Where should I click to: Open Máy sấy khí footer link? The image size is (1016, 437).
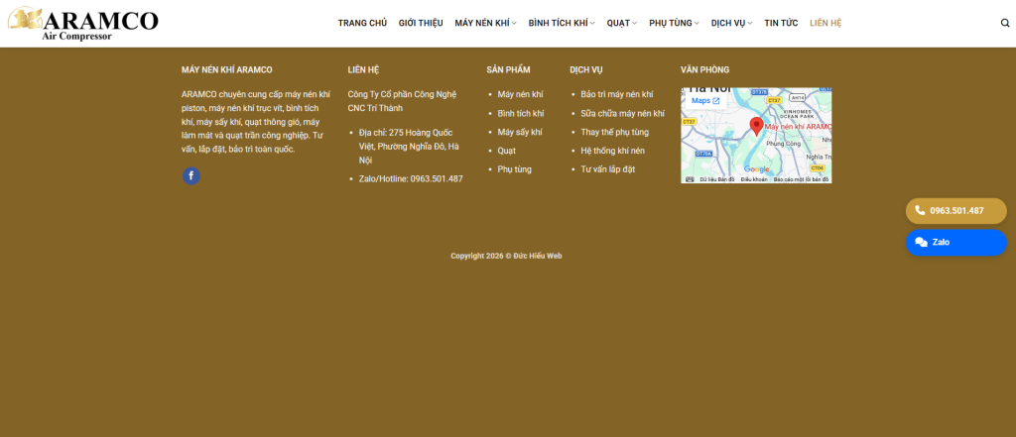point(520,132)
